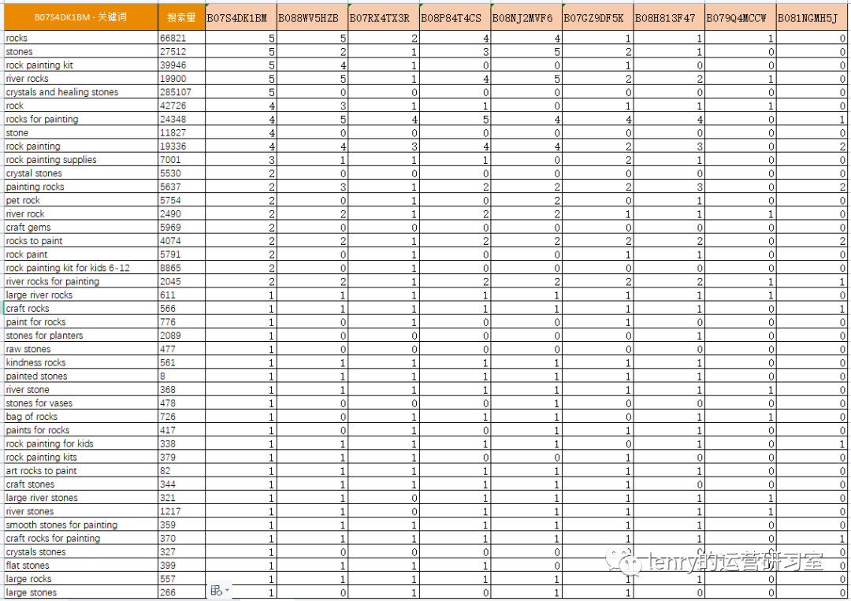This screenshot has width=851, height=601.
Task: Select the 'rock painting kit' keyword cell
Action: (x=81, y=65)
